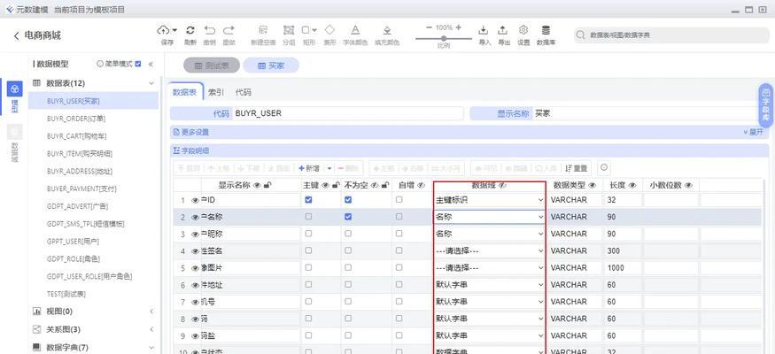This screenshot has height=354, width=775.
Task: Click the circular icon after 重置
Action: pyautogui.click(x=603, y=168)
